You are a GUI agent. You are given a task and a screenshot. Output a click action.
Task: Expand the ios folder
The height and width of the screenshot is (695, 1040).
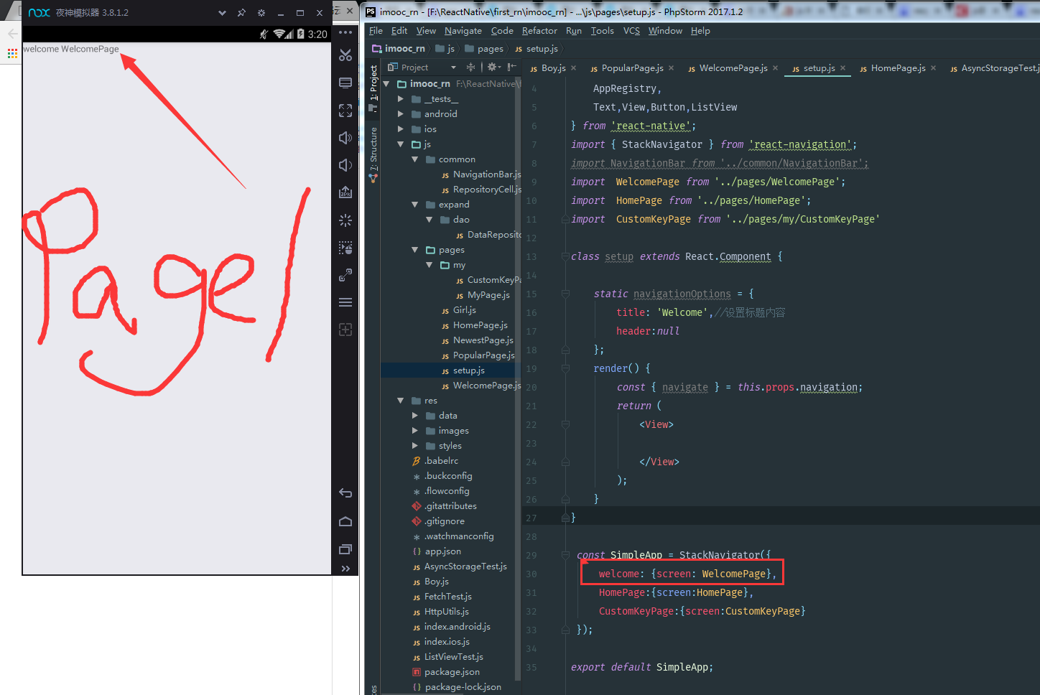401,129
